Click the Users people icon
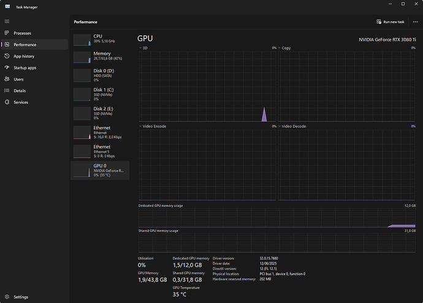This screenshot has height=303, width=423. pos(7,79)
